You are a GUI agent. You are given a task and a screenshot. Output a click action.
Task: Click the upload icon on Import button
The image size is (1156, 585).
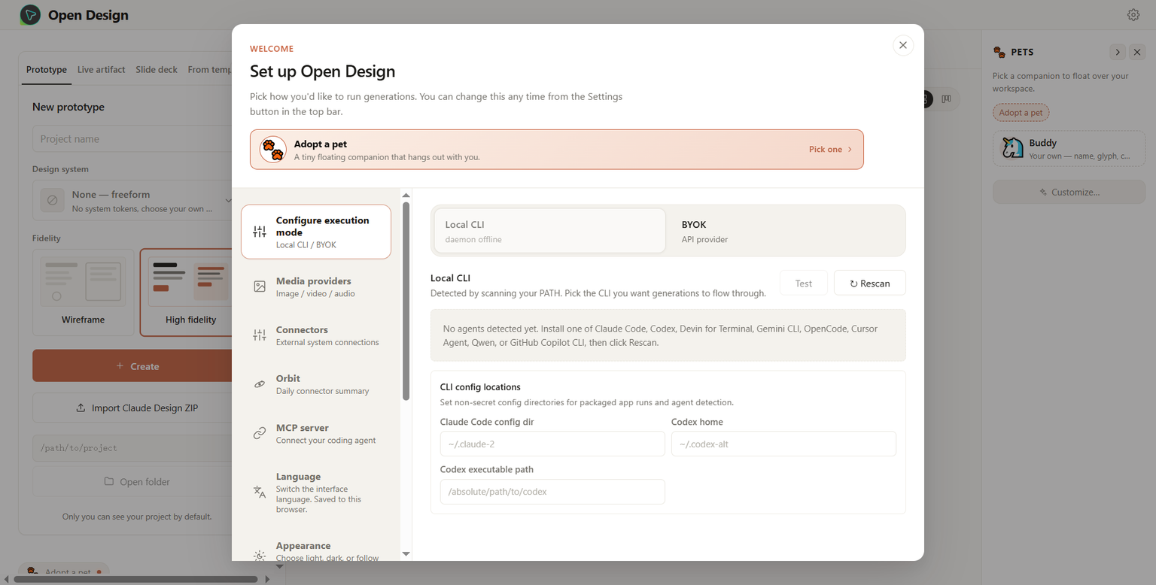[81, 408]
